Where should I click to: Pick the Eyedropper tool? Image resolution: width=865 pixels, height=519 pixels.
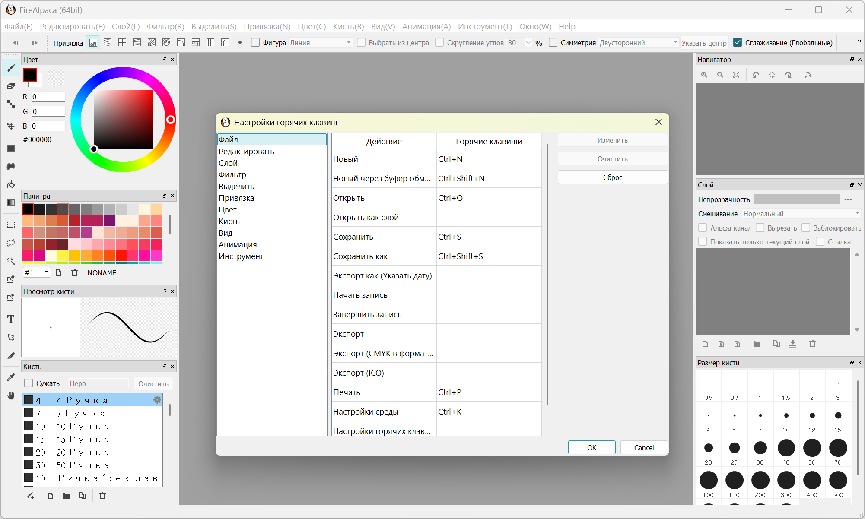point(11,377)
